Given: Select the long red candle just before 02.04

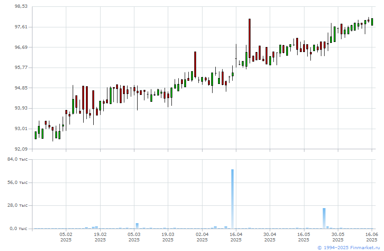Looking at the screenshot, I should click(195, 64).
